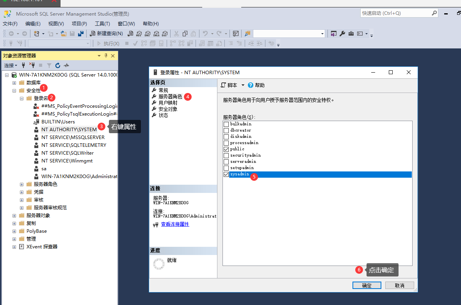461x305 pixels.
Task: Expand the 数据库 (Databases) folder
Action: coord(14,83)
